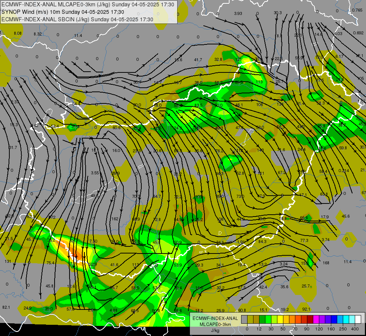366x336 pixels.
Task: Click the map value '3.93'
Action: point(238,13)
